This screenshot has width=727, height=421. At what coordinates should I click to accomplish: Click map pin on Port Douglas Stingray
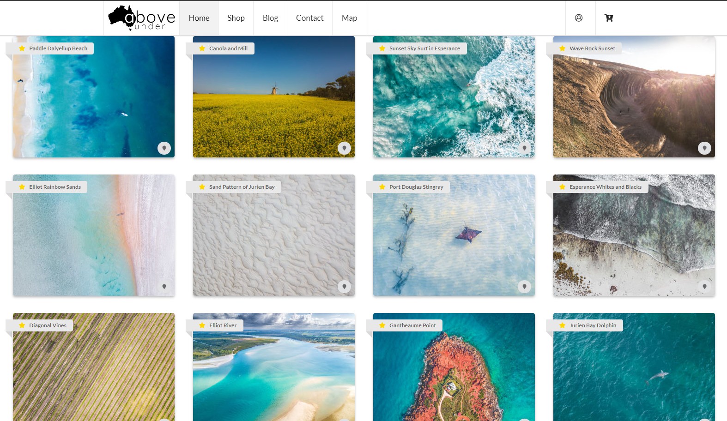tap(524, 287)
